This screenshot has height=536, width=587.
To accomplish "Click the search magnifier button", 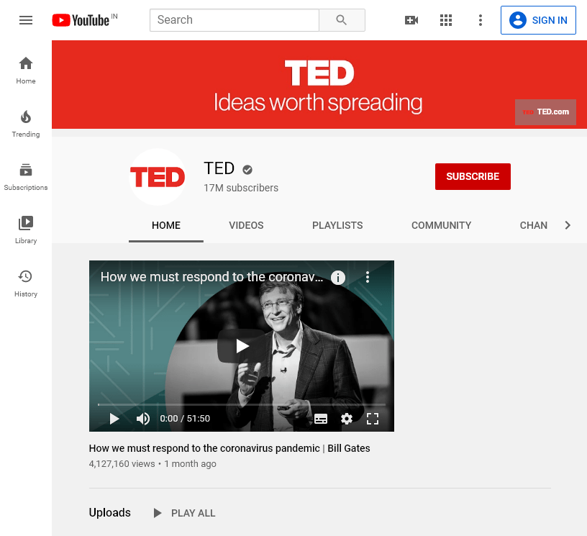I will [x=342, y=20].
